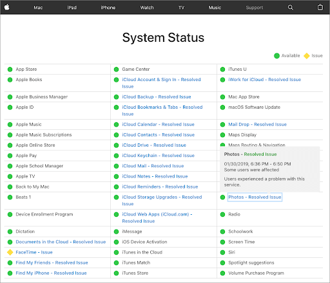
Task: Click the yellow diamond next to FaceTime
Action: point(10,252)
